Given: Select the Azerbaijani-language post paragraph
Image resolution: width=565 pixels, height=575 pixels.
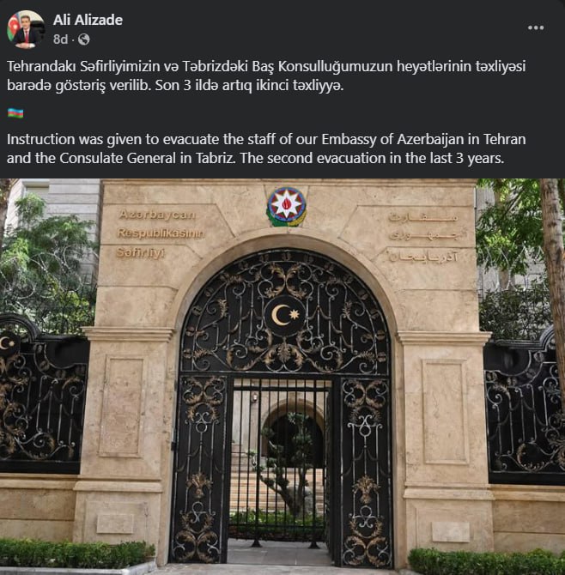Looking at the screenshot, I should click(266, 76).
